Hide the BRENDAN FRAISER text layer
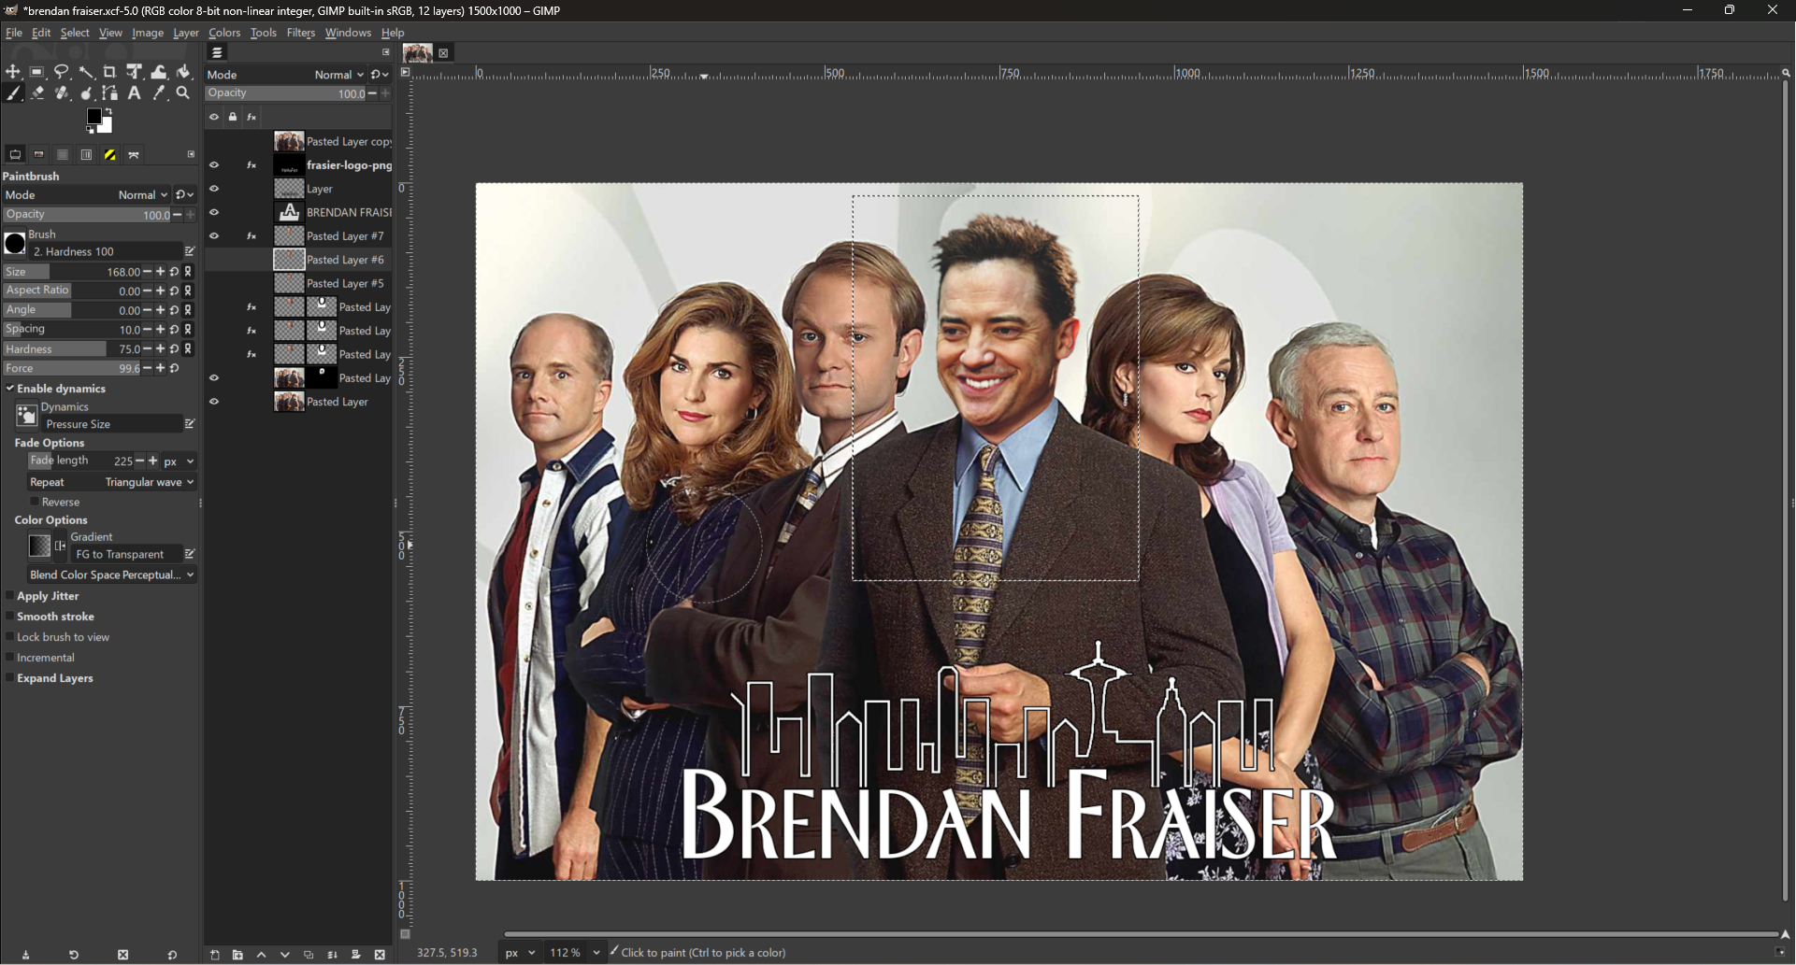 (214, 212)
